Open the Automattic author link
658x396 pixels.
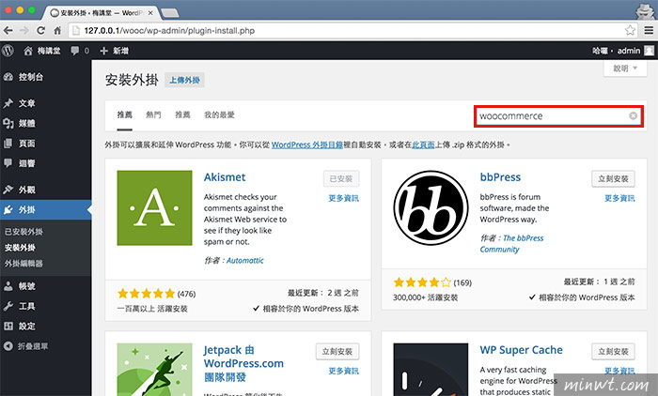coord(245,261)
